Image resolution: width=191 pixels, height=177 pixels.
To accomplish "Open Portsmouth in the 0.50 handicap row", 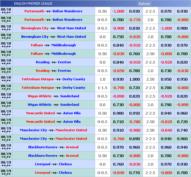I will [34, 11].
